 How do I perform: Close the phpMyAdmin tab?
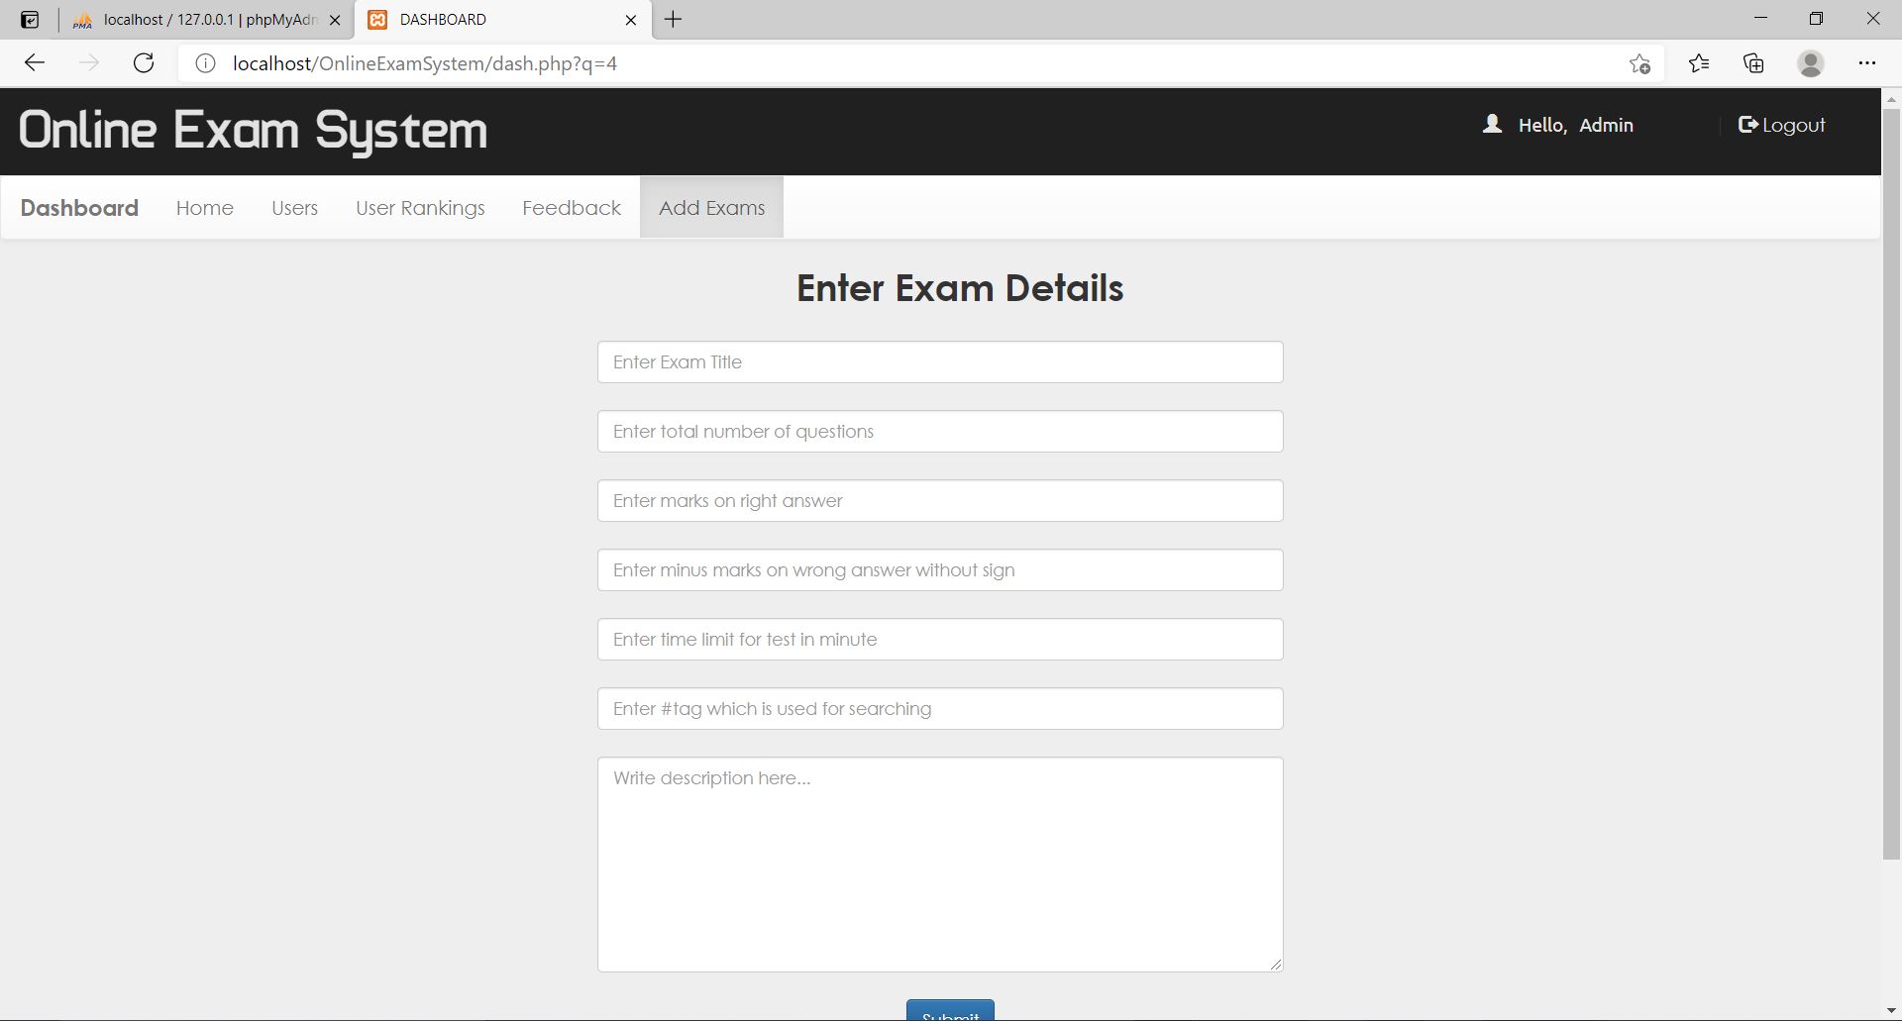coord(335,20)
